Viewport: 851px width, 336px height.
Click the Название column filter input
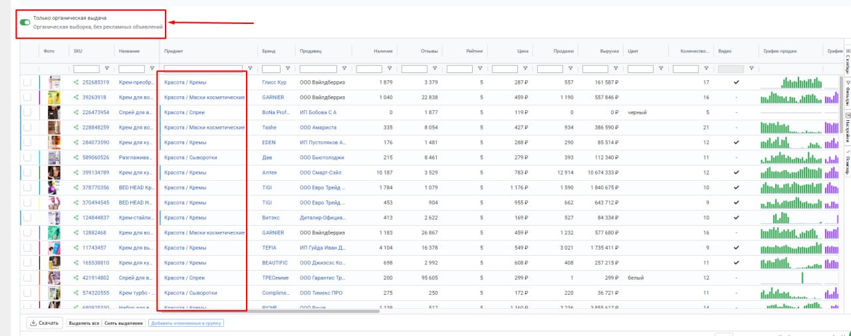point(132,68)
